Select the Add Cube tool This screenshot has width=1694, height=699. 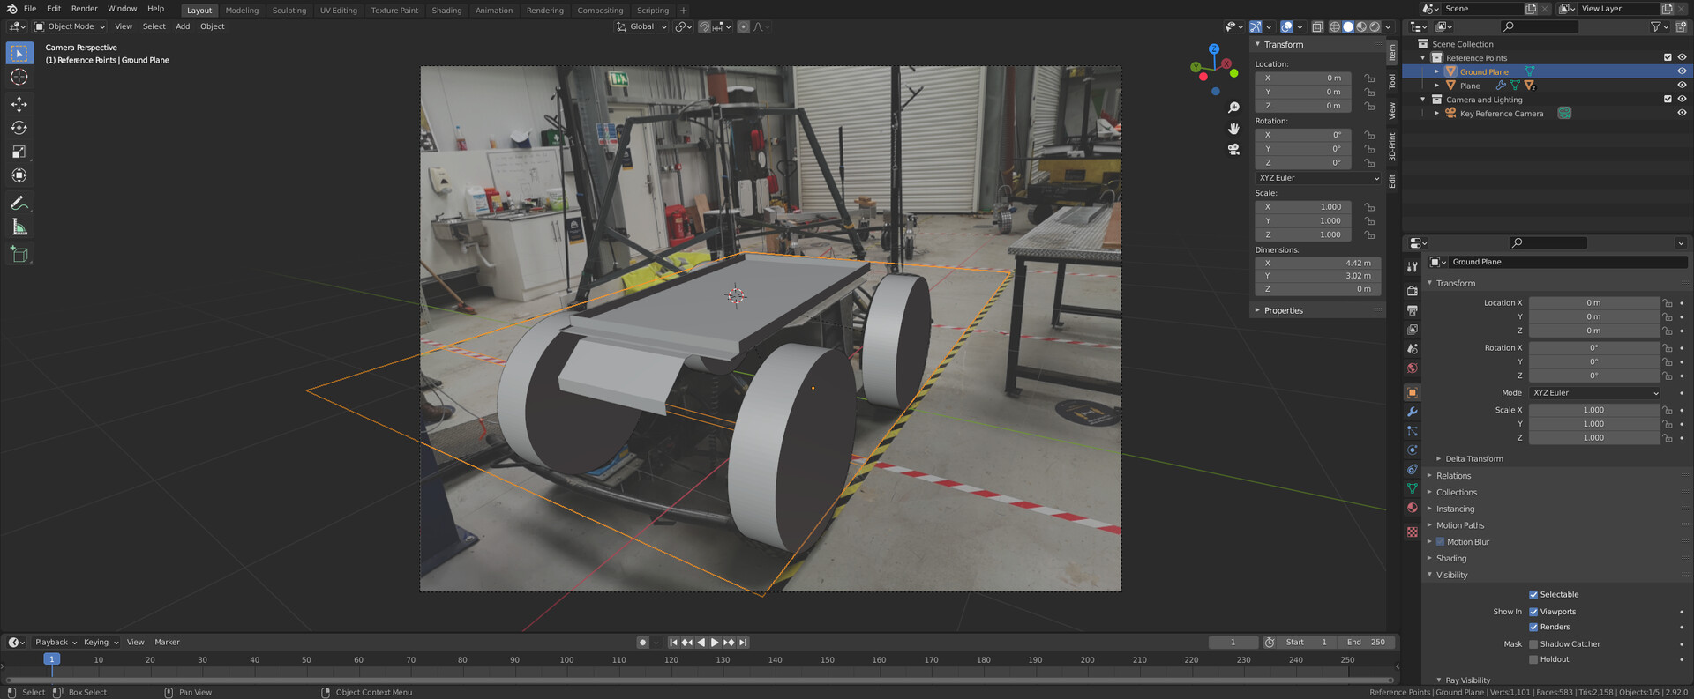tap(19, 255)
